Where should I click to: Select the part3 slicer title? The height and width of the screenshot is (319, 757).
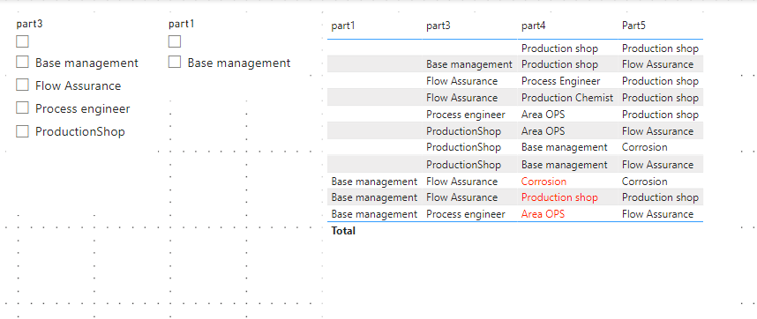tap(30, 24)
